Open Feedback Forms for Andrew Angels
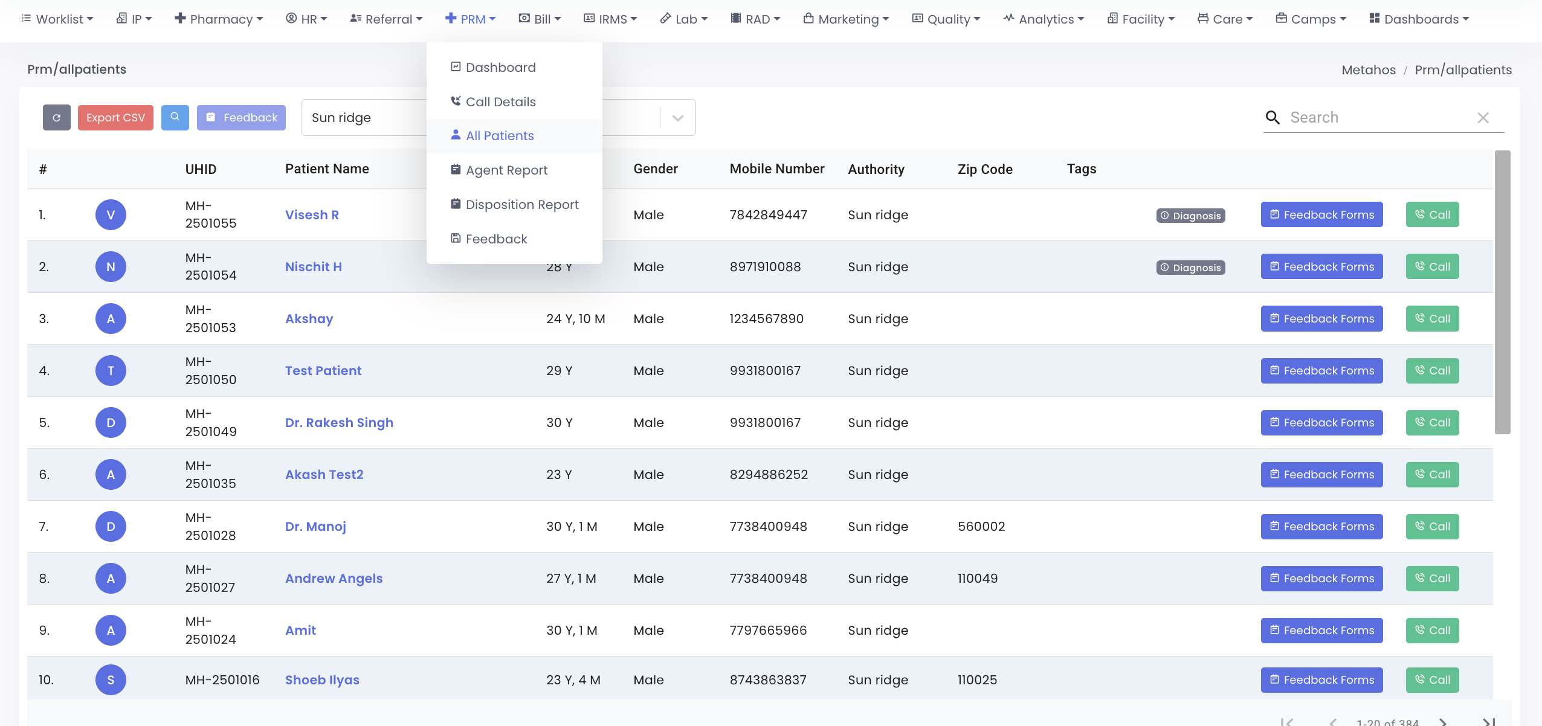The image size is (1542, 726). pos(1321,579)
